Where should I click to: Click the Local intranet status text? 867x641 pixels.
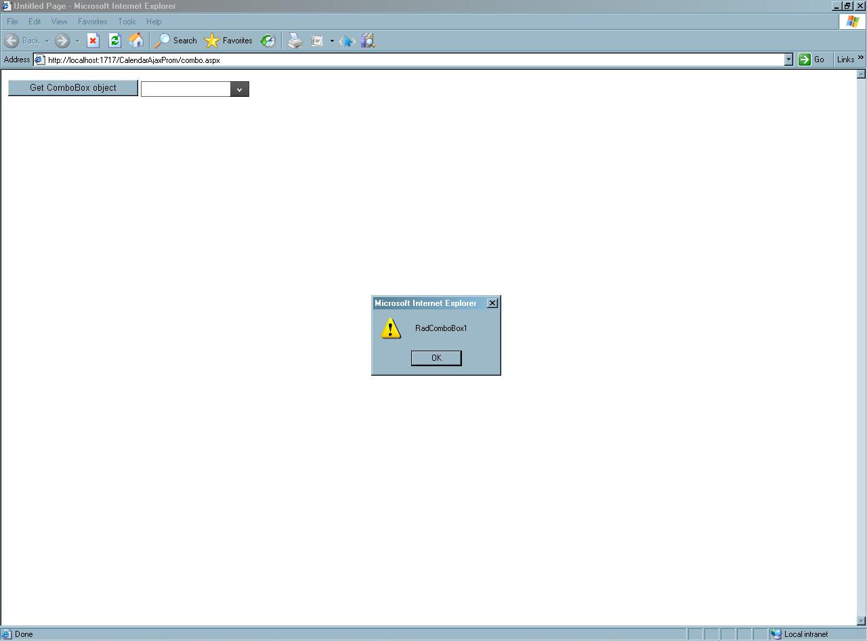click(806, 634)
